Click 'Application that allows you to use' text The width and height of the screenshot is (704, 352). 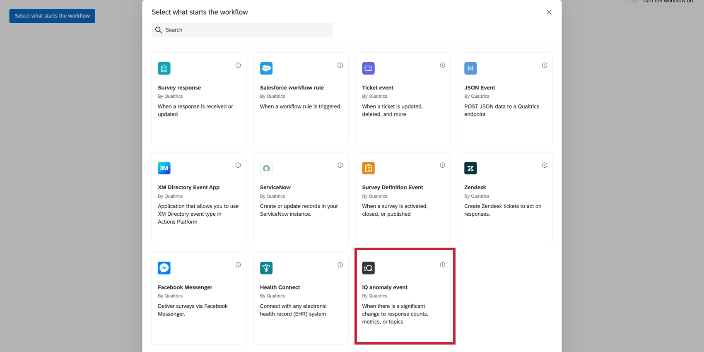pos(198,214)
